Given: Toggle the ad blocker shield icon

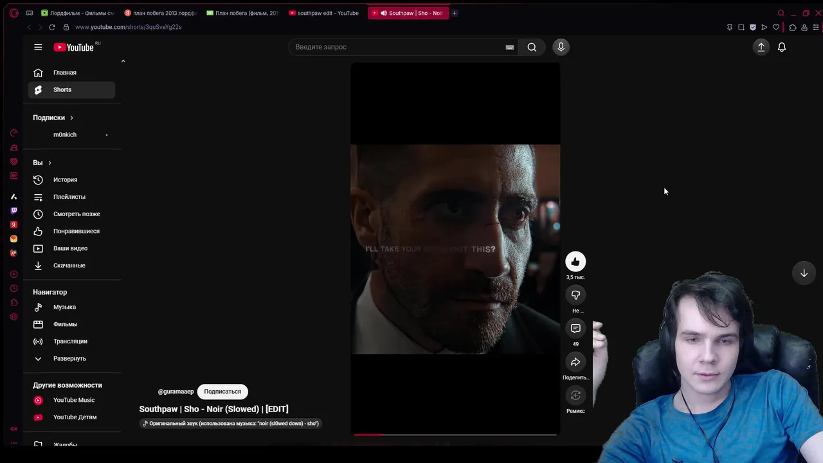Looking at the screenshot, I should coord(753,27).
